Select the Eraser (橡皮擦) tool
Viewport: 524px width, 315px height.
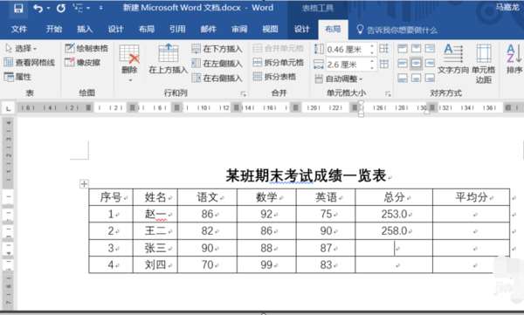(x=83, y=63)
